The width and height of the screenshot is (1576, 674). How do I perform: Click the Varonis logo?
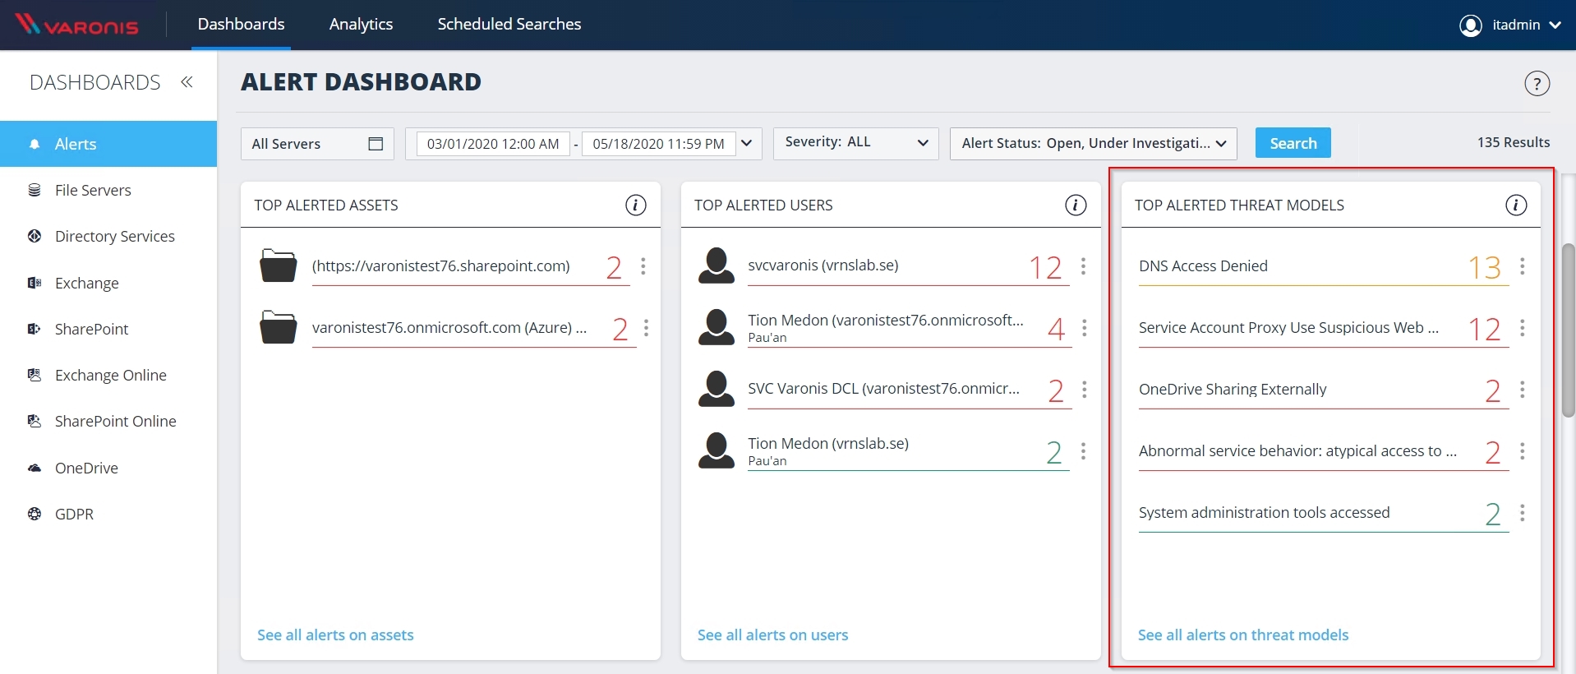point(77,25)
